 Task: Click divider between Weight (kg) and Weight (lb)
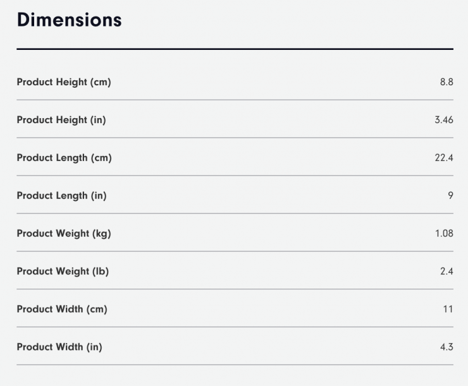[235, 251]
